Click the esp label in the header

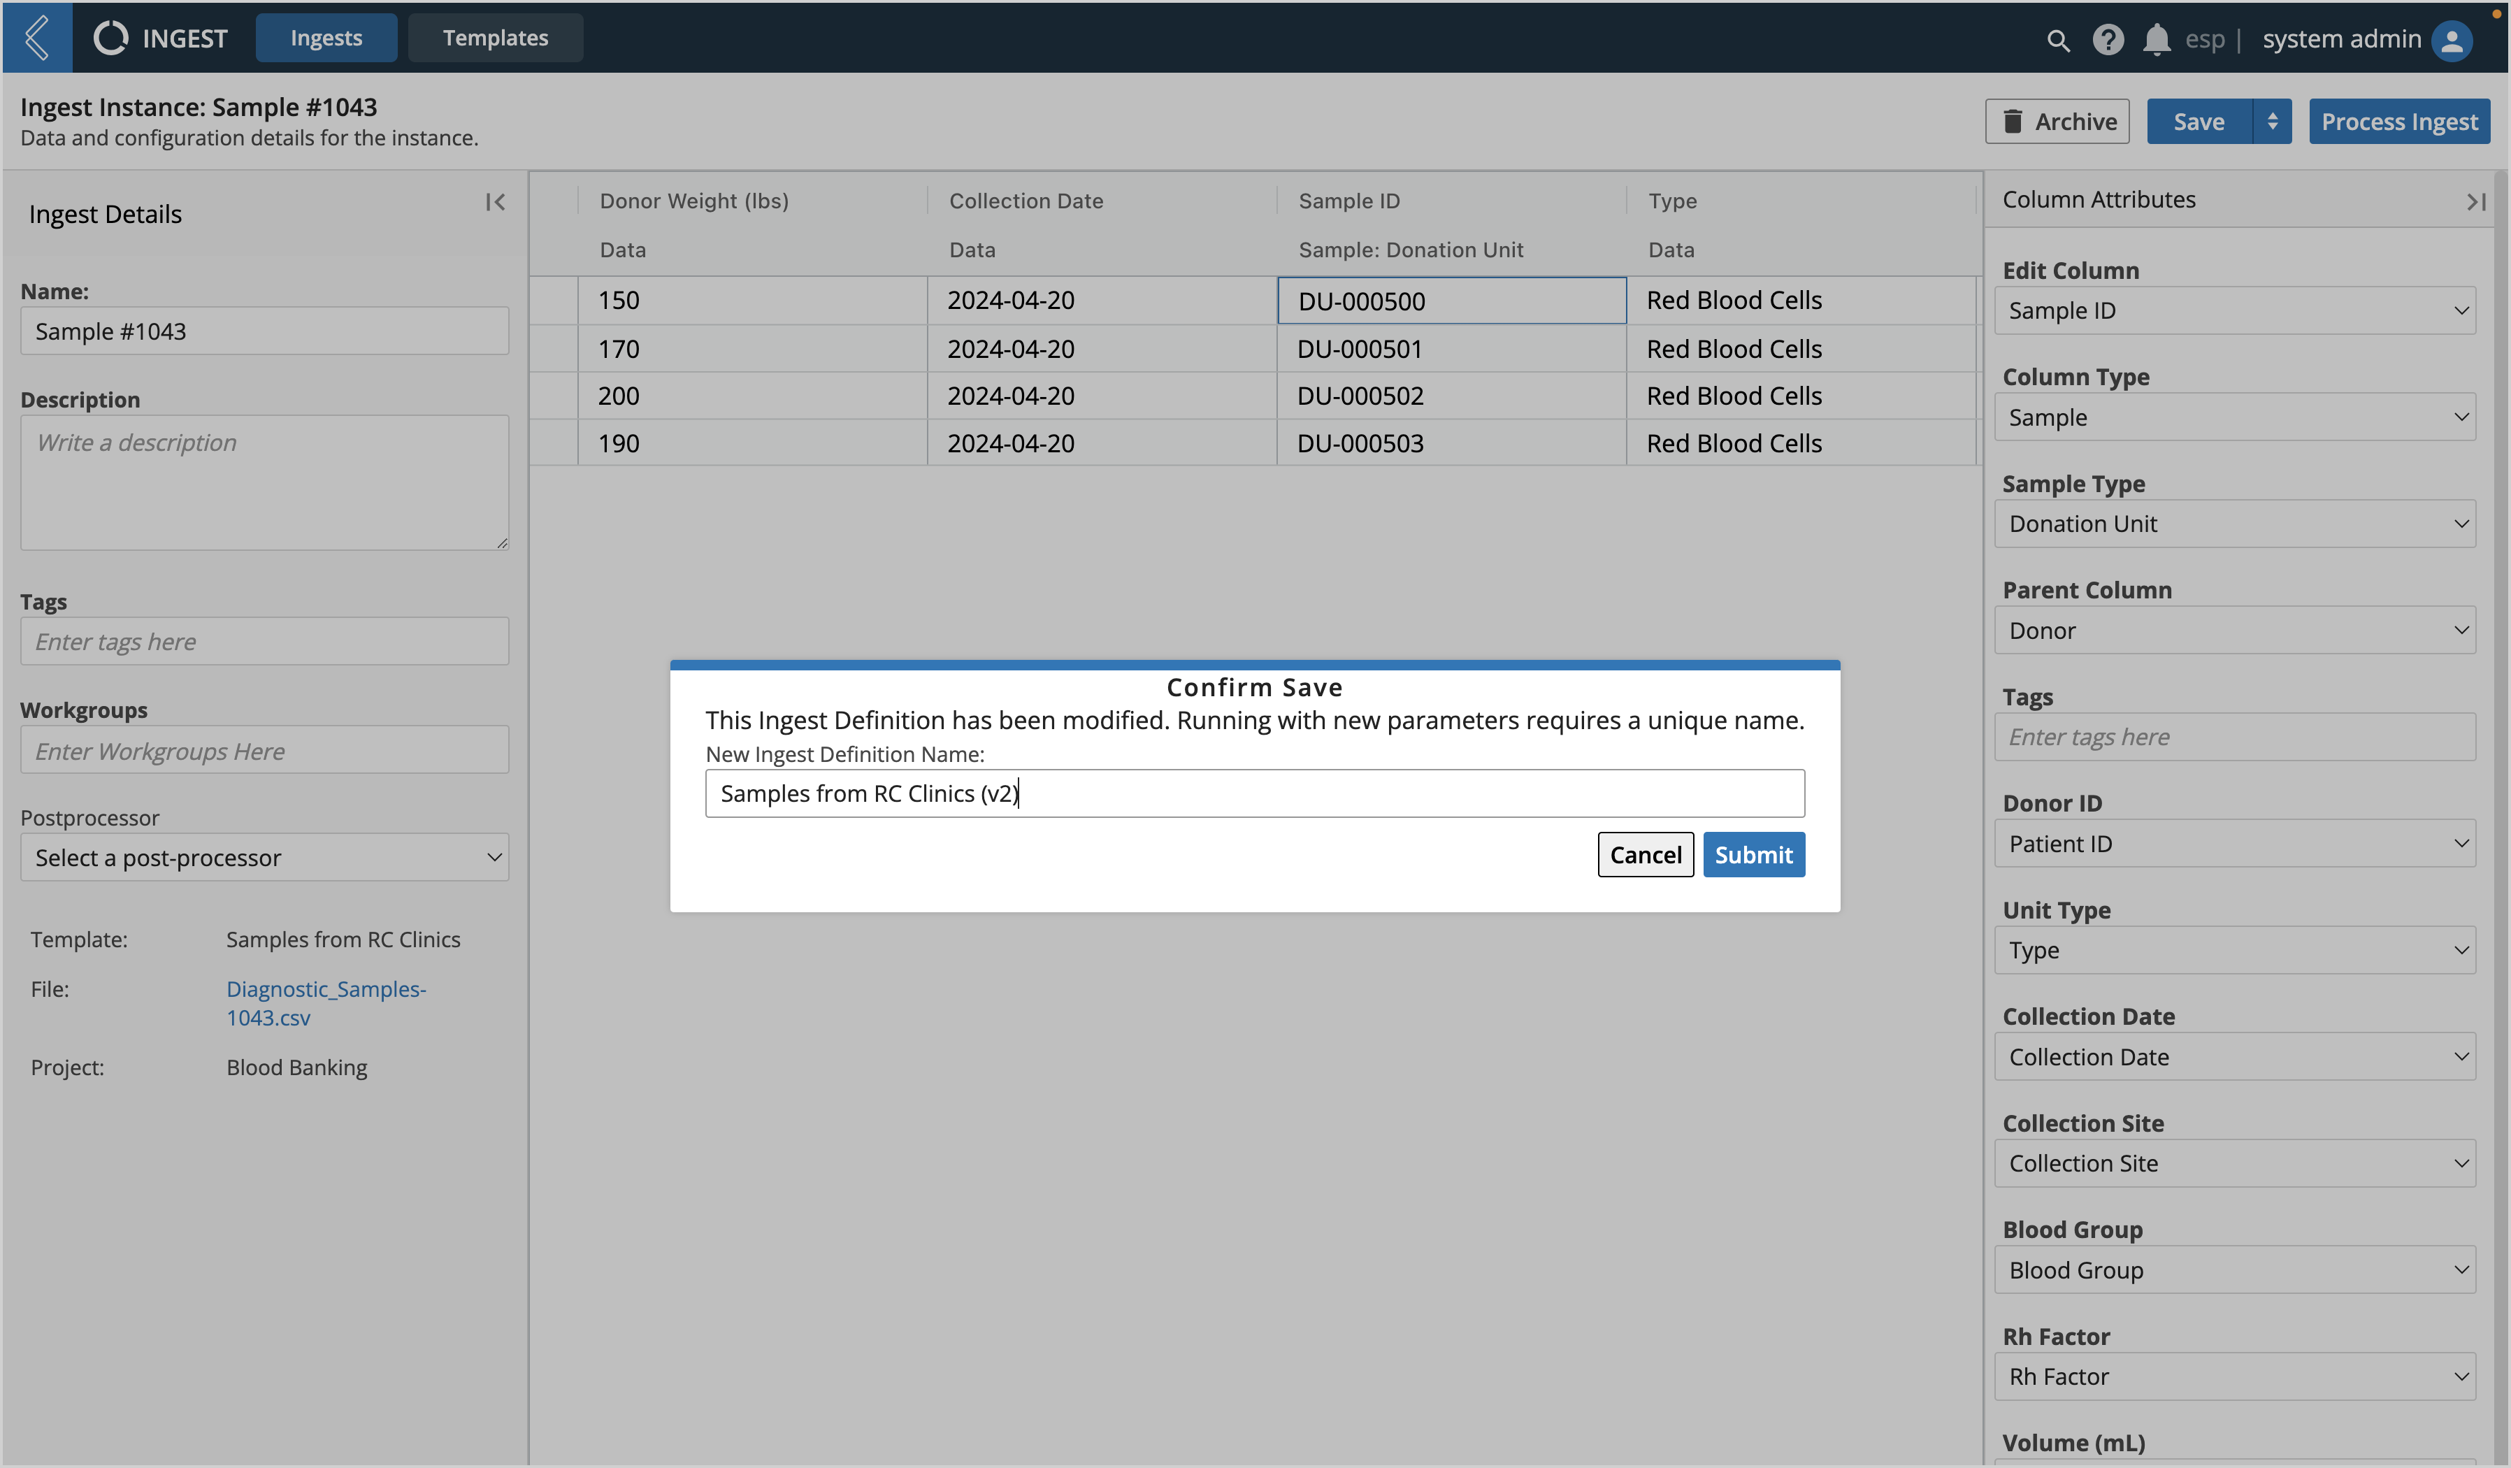point(2203,40)
